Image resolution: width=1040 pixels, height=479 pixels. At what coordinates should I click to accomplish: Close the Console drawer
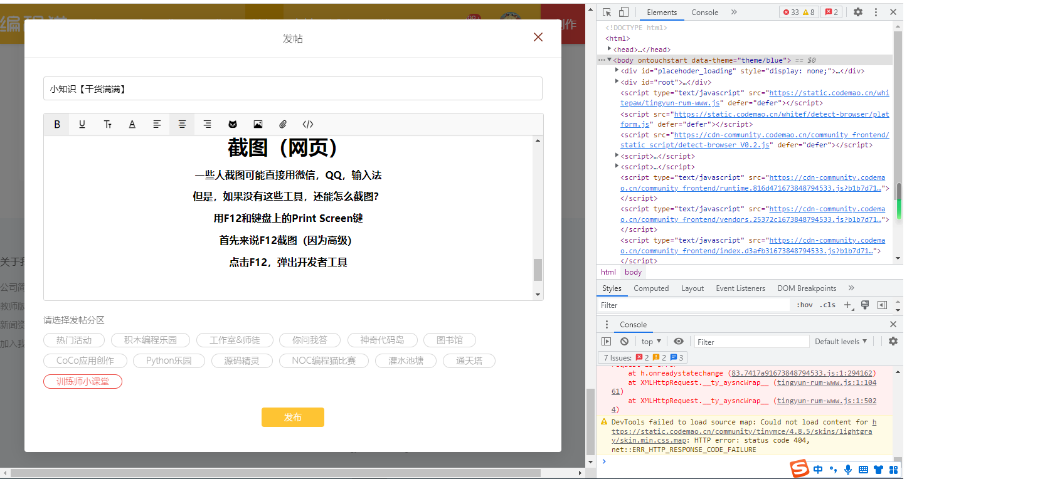click(893, 324)
